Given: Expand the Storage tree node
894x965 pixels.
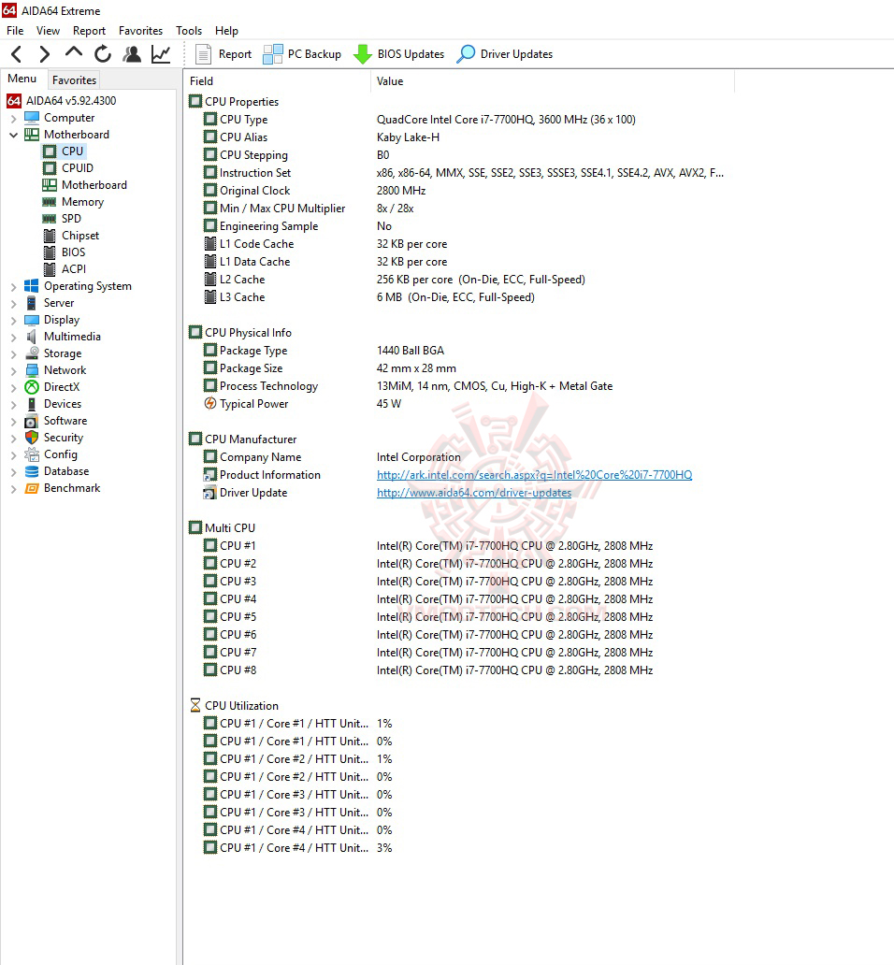Looking at the screenshot, I should tap(13, 353).
